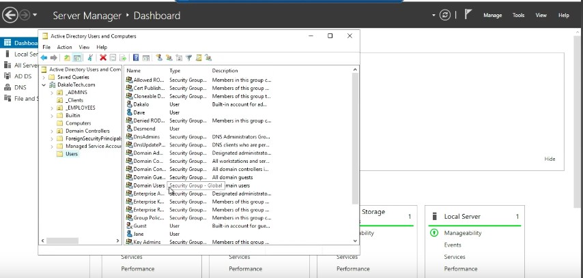Expand the _ADMINS organizational unit

[x=52, y=93]
